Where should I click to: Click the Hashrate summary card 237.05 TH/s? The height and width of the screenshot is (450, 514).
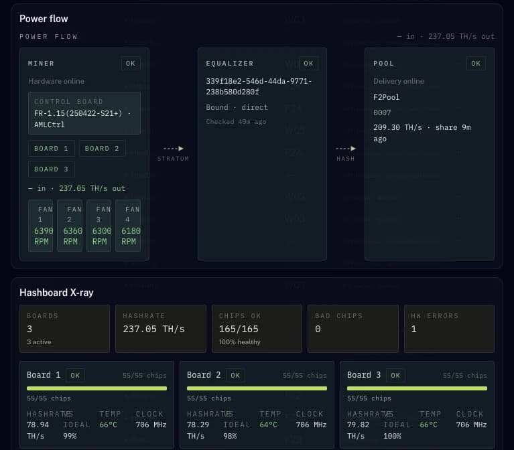click(x=161, y=329)
